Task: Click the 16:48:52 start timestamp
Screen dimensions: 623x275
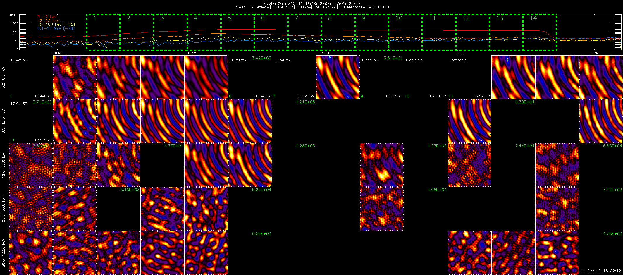Action: [19, 60]
